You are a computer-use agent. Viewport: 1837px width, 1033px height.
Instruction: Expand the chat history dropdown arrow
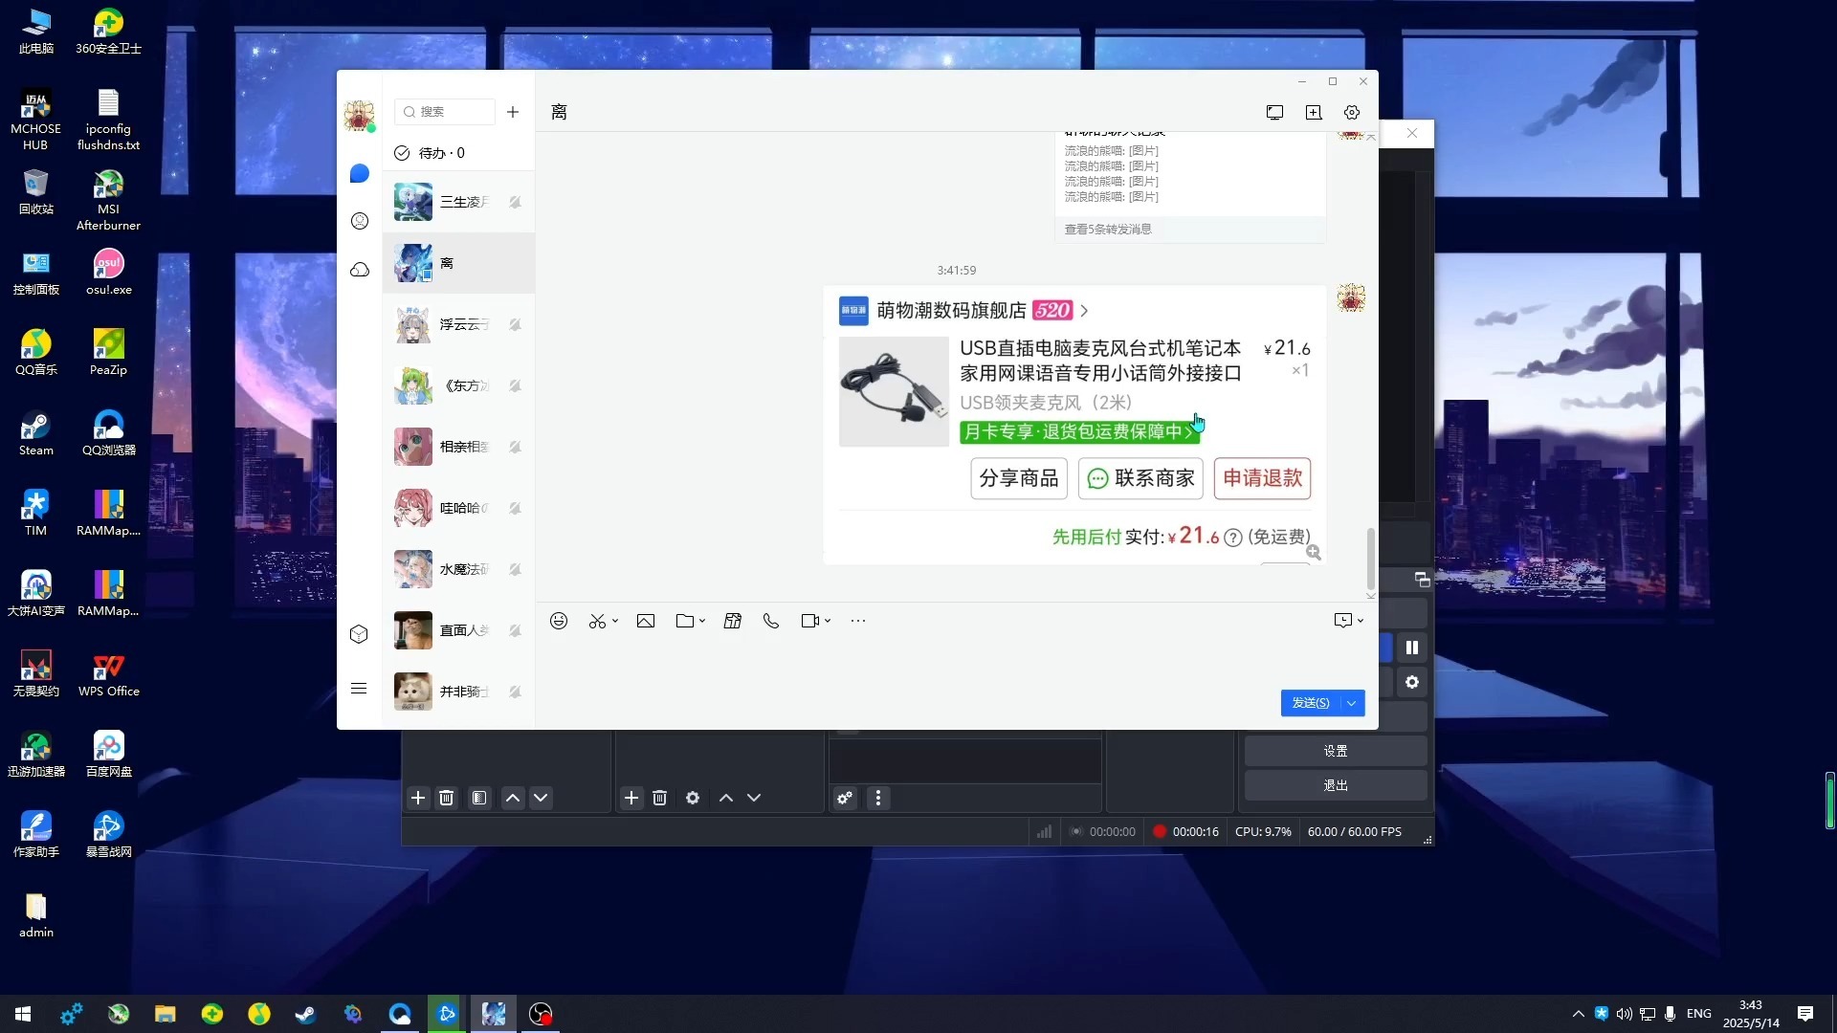coord(1361,621)
